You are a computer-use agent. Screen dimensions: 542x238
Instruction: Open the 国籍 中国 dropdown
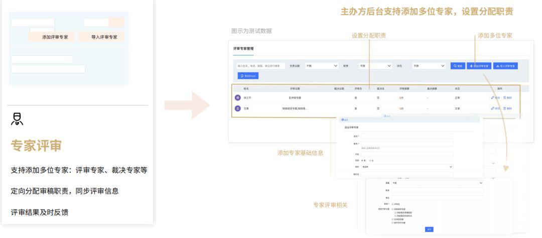tap(437, 183)
